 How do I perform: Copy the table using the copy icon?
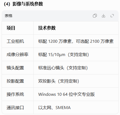(95, 16)
